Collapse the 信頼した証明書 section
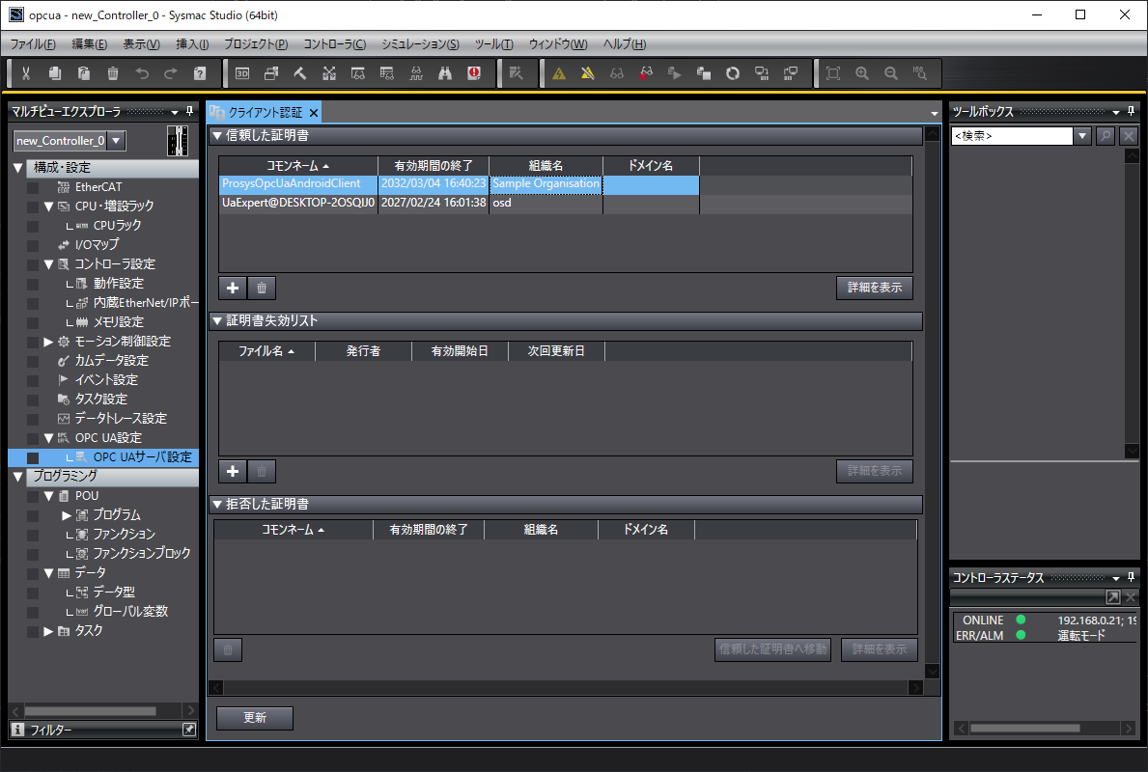Viewport: 1148px width, 772px height. click(x=217, y=136)
